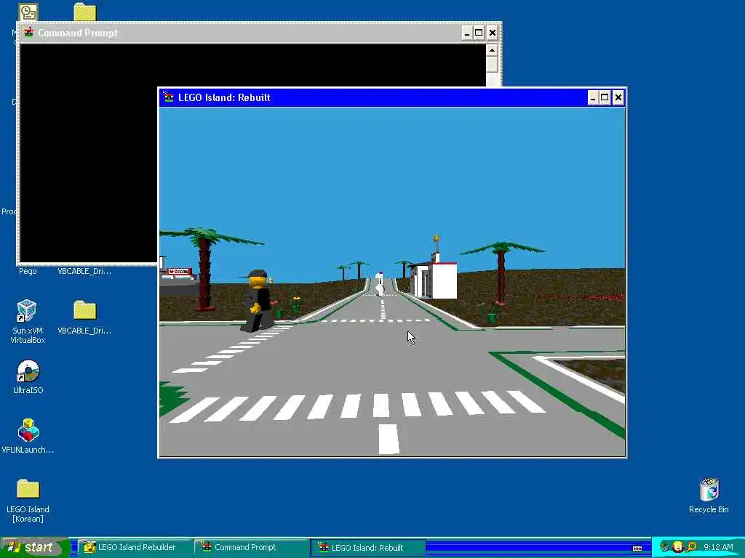Click the Command Prompt scrollbar thumb
The height and width of the screenshot is (558, 745).
(x=493, y=64)
